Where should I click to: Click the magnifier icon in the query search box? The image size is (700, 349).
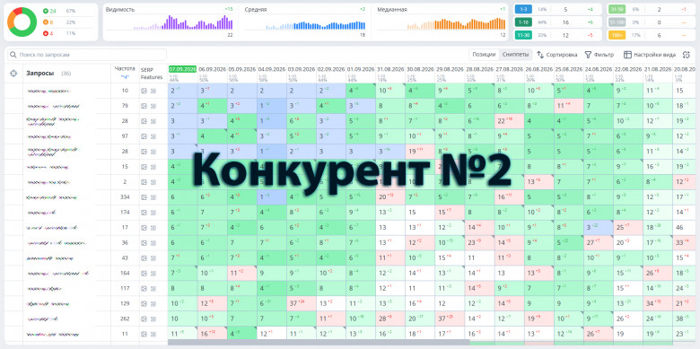click(x=13, y=55)
